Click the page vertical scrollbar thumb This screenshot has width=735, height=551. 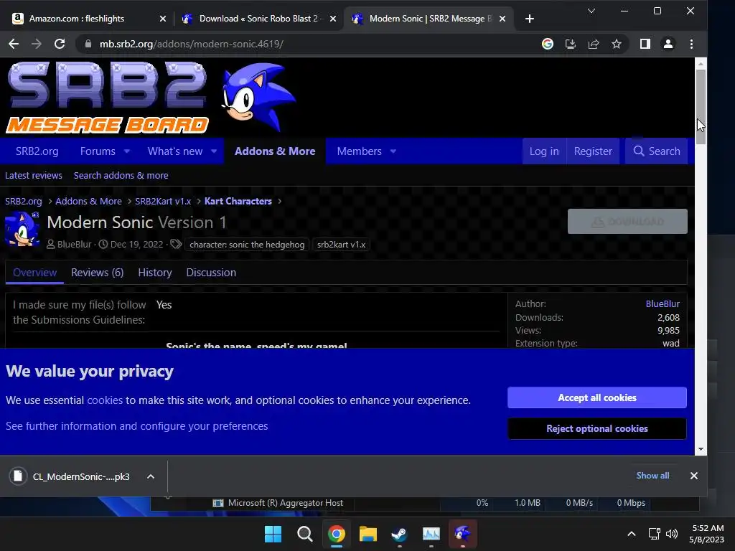click(701, 107)
